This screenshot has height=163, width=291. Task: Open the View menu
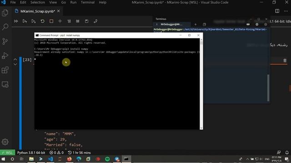(53, 2)
